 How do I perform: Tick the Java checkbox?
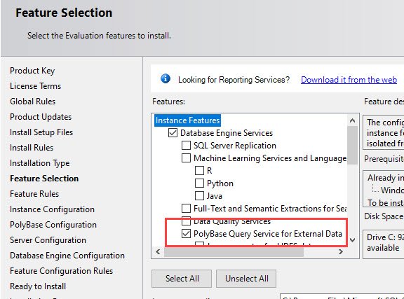tap(199, 196)
